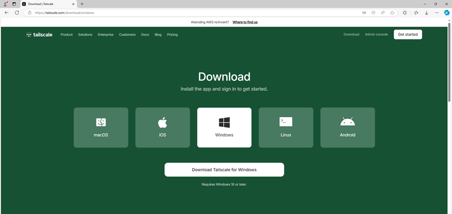
Task: Select the iOS download tile
Action: [x=162, y=127]
